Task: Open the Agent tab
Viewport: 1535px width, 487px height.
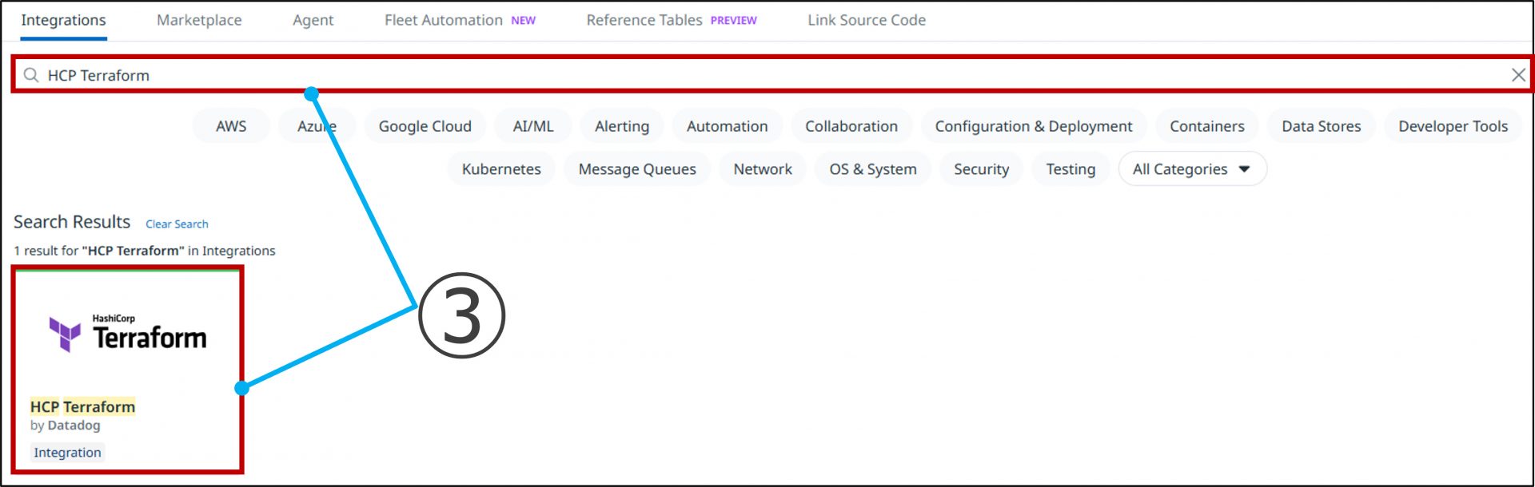Action: (313, 21)
